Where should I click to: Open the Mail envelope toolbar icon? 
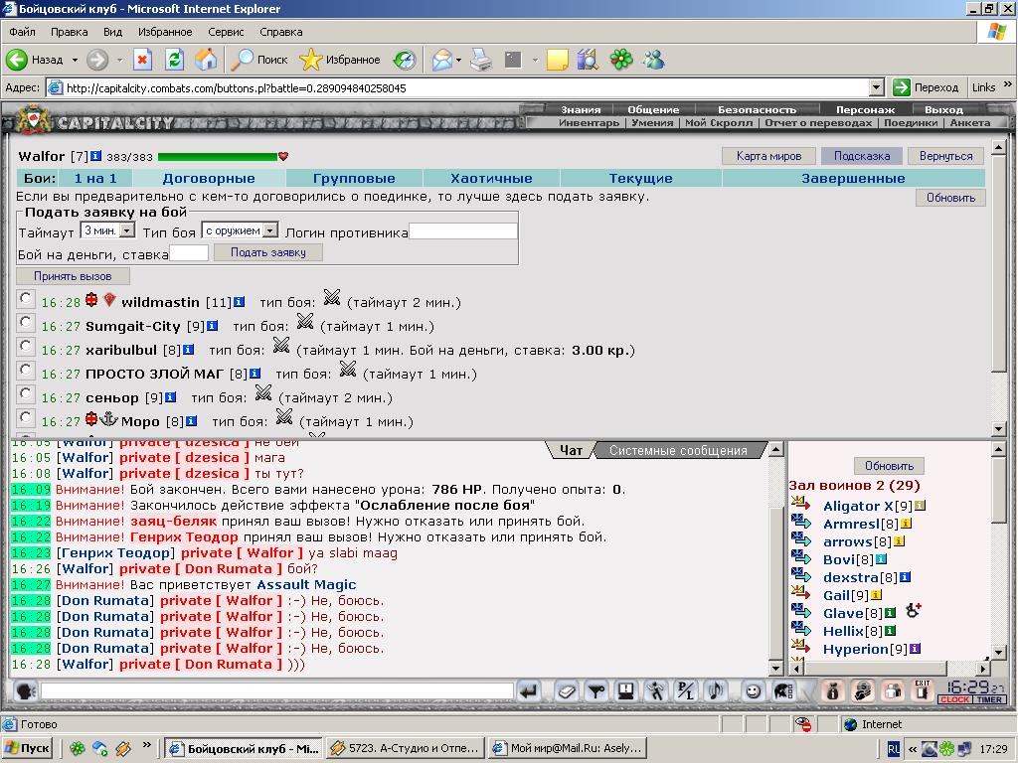pyautogui.click(x=442, y=60)
